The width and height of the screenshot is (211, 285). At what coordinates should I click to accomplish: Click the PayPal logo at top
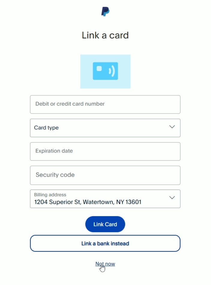(x=105, y=12)
